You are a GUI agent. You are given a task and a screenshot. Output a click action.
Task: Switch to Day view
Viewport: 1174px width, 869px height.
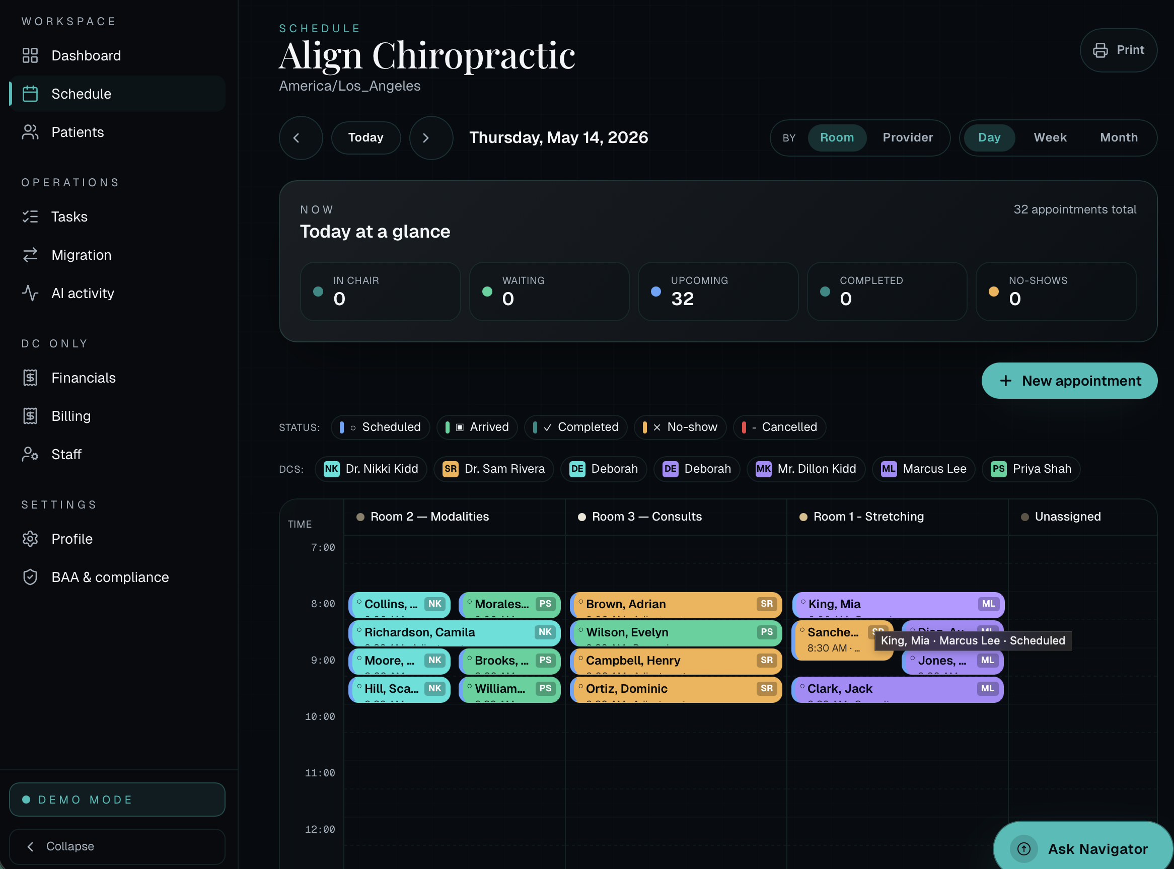(989, 138)
